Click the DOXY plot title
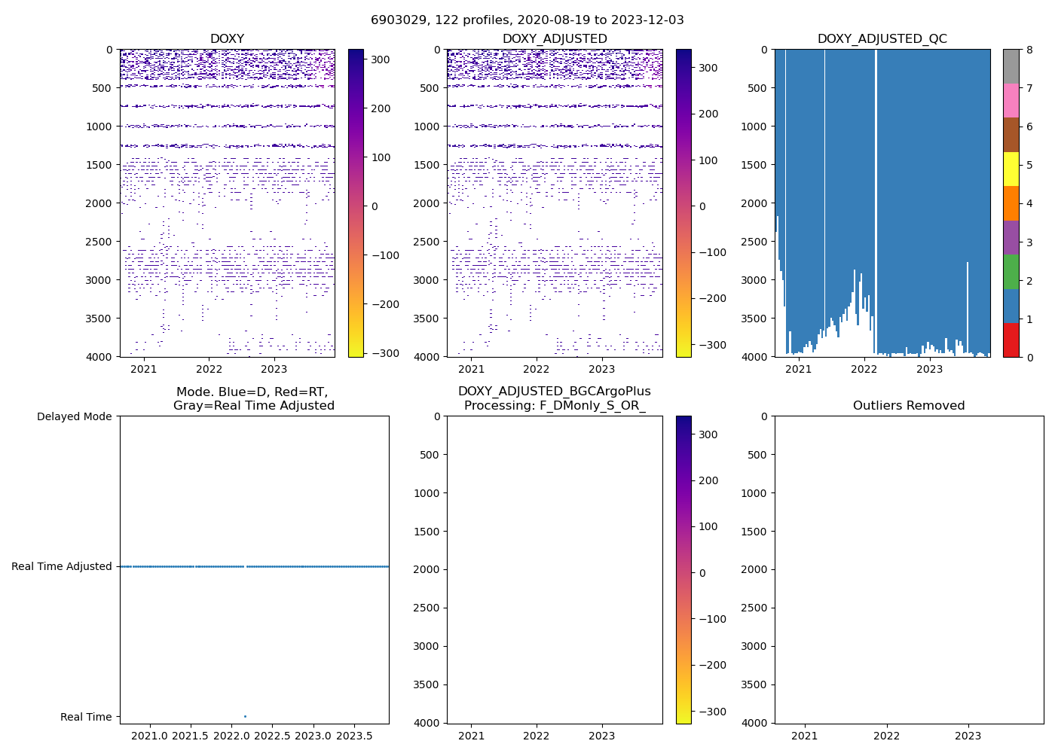 [x=227, y=39]
